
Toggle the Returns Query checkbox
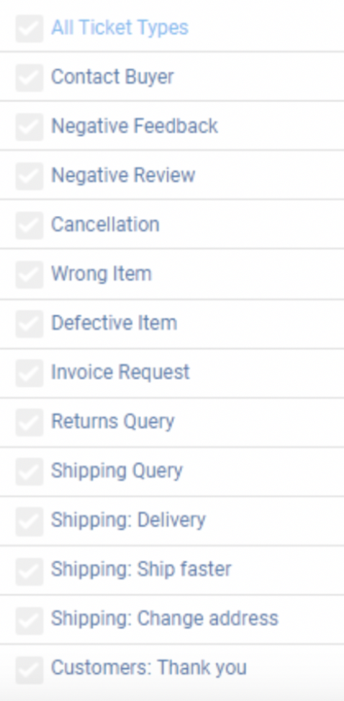tap(30, 422)
